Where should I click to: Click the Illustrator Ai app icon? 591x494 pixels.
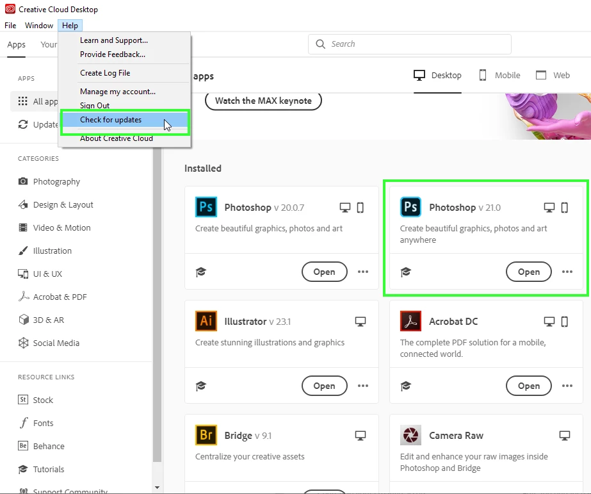click(x=206, y=321)
